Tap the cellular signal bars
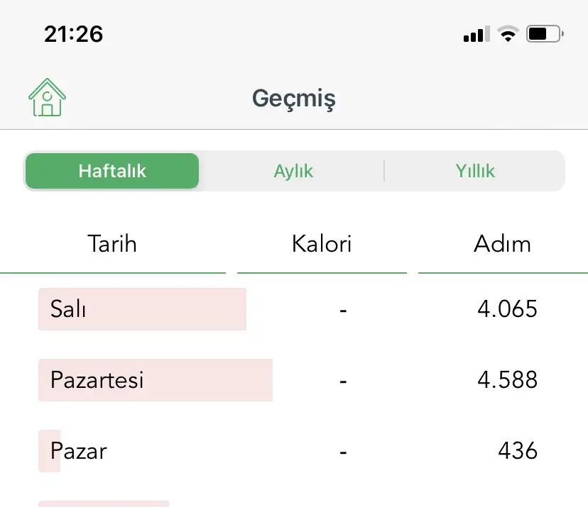Image resolution: width=588 pixels, height=507 pixels. tap(476, 34)
